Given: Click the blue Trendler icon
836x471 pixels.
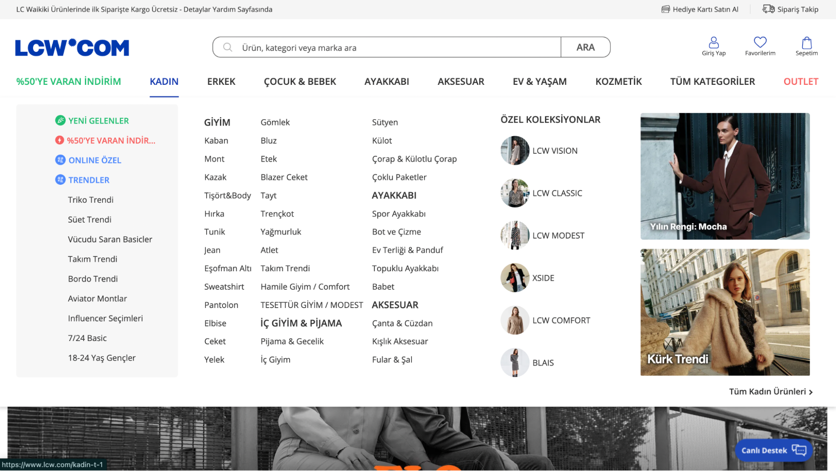Looking at the screenshot, I should tap(60, 180).
